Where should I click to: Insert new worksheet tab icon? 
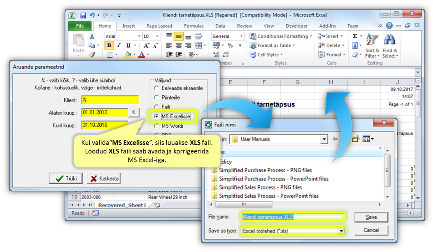coord(157,205)
